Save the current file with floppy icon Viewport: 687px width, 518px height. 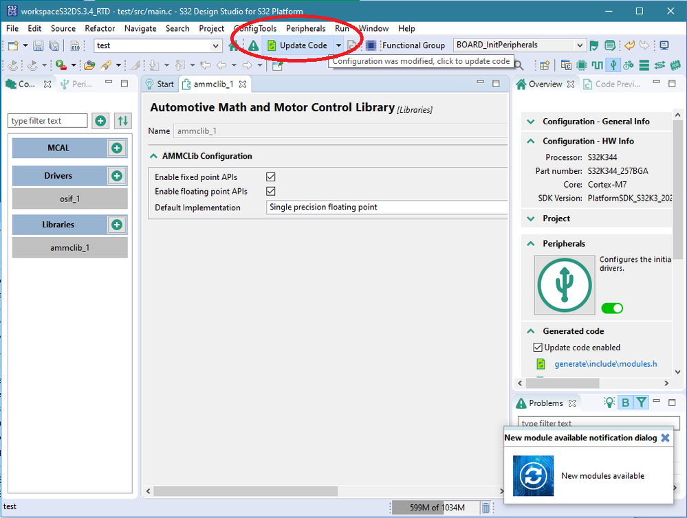(39, 45)
